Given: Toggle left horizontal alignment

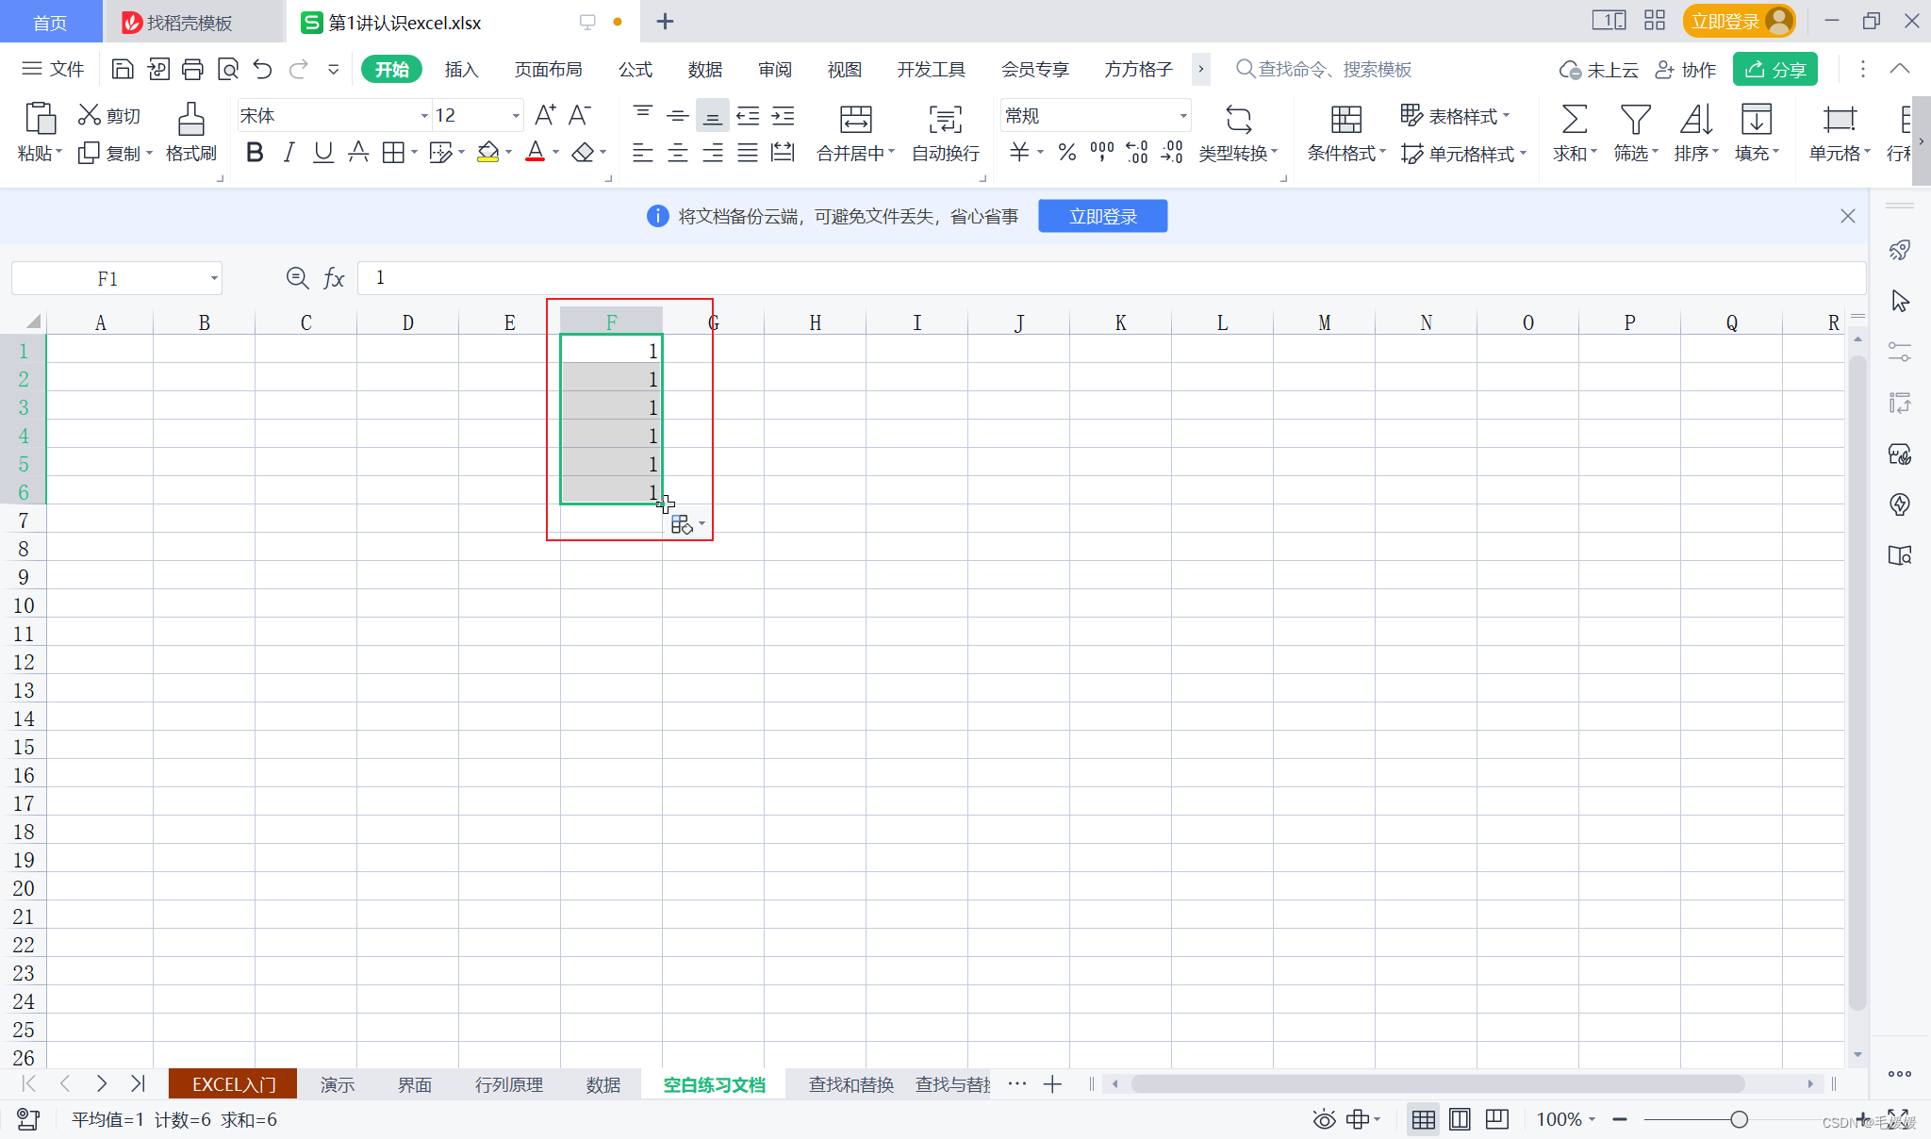Looking at the screenshot, I should click(643, 152).
